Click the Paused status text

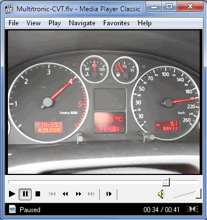tap(30, 209)
